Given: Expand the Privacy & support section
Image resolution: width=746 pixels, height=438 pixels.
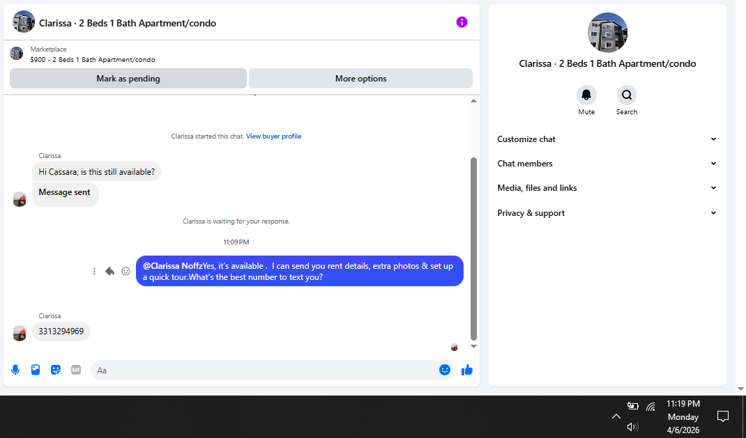Looking at the screenshot, I should [x=607, y=213].
